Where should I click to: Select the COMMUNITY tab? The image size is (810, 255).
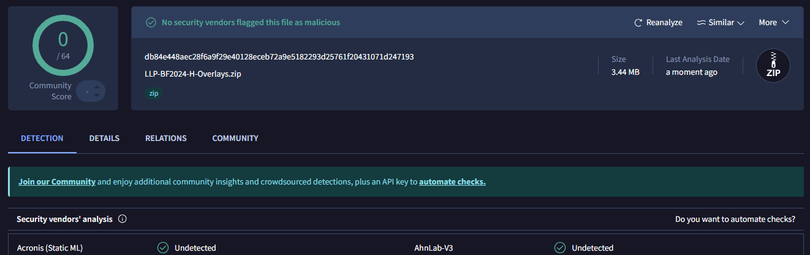(x=235, y=139)
